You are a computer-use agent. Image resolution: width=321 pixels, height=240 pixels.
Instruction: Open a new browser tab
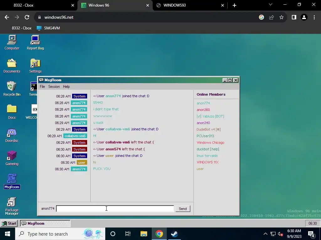tap(234, 5)
